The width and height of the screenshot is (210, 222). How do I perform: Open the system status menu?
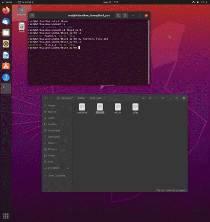coord(200,2)
